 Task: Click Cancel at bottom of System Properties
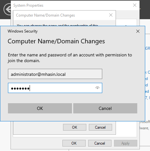coord(100,143)
